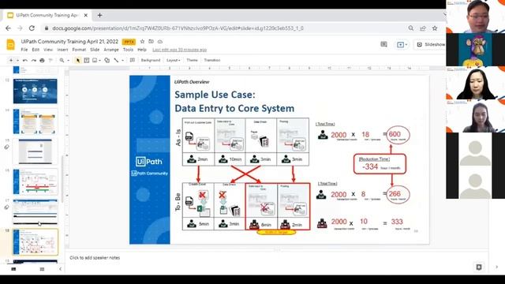Open a new browser tab
Screen dimensions: 505x284
99,15
